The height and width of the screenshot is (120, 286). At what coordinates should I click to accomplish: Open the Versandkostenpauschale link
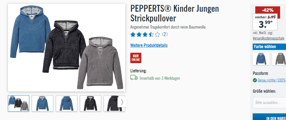268,38
